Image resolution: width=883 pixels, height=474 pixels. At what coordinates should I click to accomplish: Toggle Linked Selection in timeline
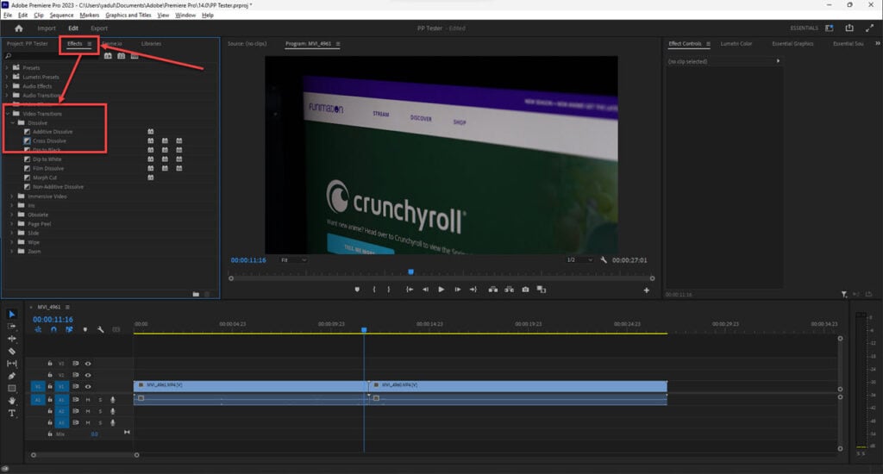point(69,330)
